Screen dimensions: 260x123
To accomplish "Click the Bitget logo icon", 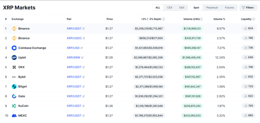I will (14, 87).
